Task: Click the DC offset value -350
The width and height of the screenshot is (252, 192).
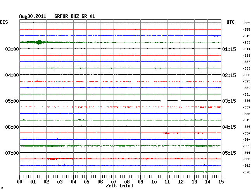Action: [246, 133]
